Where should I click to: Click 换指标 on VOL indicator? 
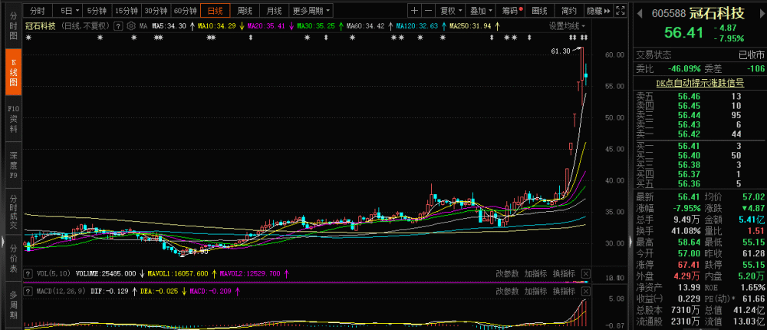[564, 274]
